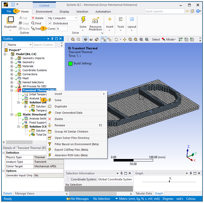The height and width of the screenshot is (203, 204).
Task: Click the Select arrow mode icon
Action: [163, 39]
